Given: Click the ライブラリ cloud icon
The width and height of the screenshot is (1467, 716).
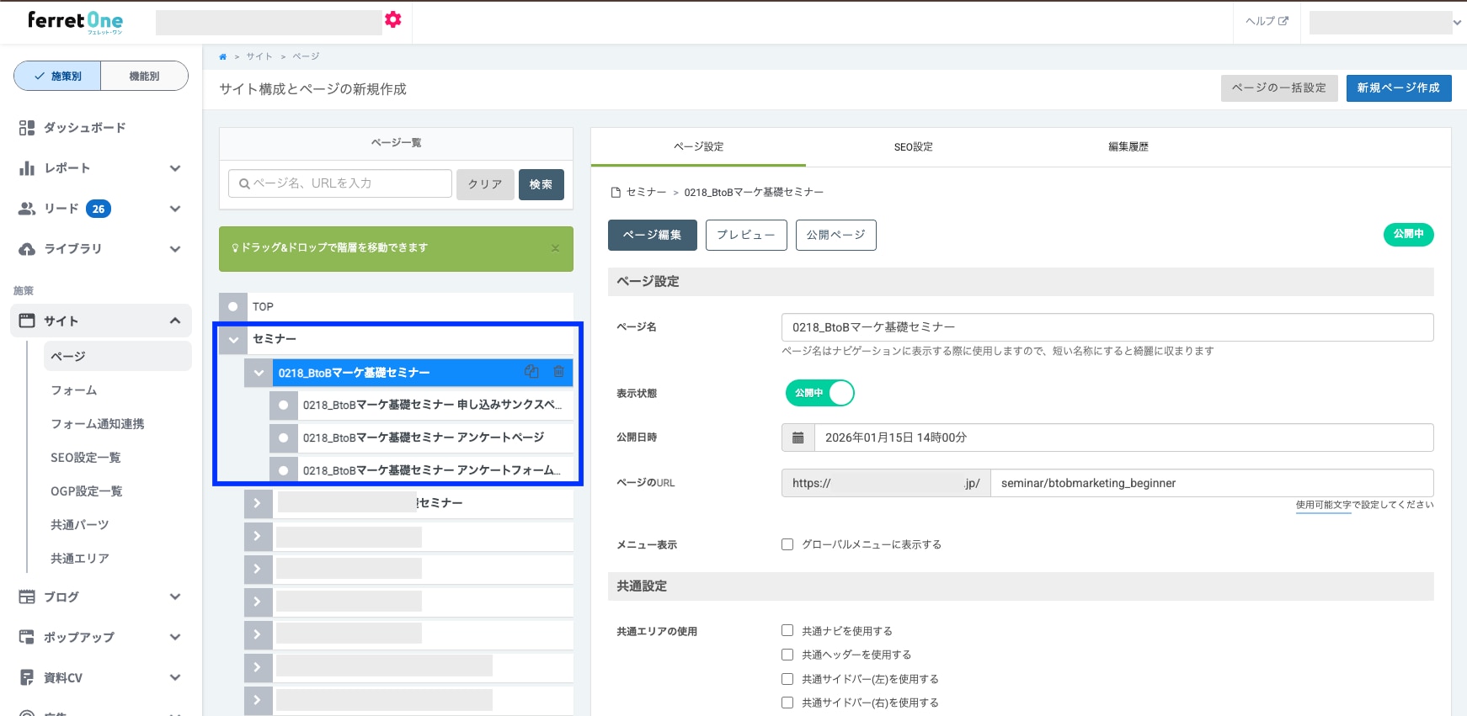Looking at the screenshot, I should (x=27, y=249).
